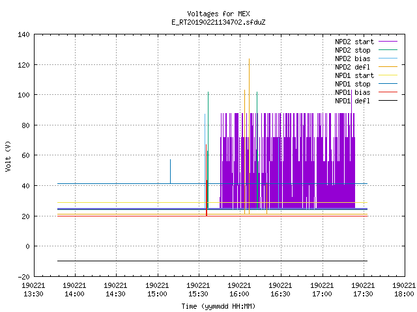The image size is (417, 312).
Task: Select filename E_RT20190221134702.sfduZ subtitle
Action: (x=218, y=22)
